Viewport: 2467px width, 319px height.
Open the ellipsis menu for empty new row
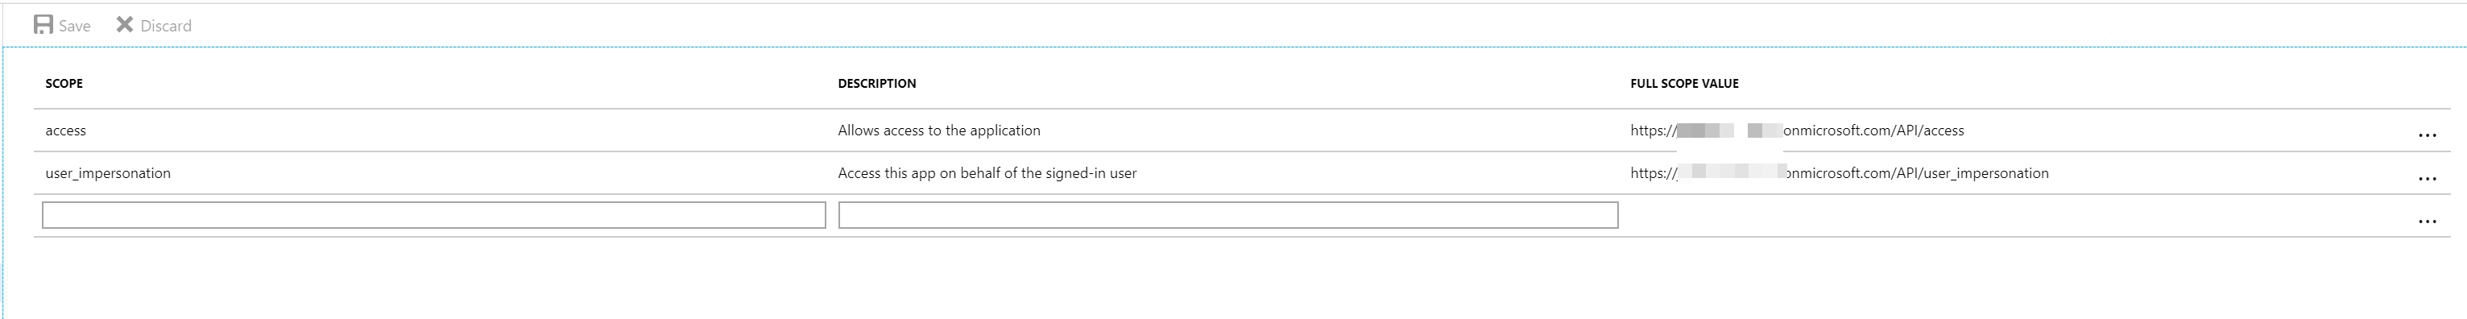coord(2427,222)
